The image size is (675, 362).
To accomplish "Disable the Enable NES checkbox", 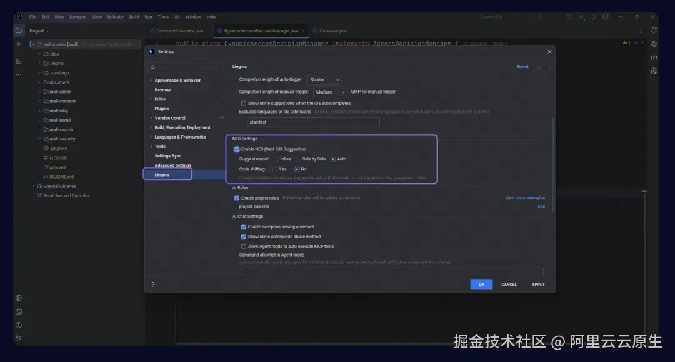I will coord(237,149).
